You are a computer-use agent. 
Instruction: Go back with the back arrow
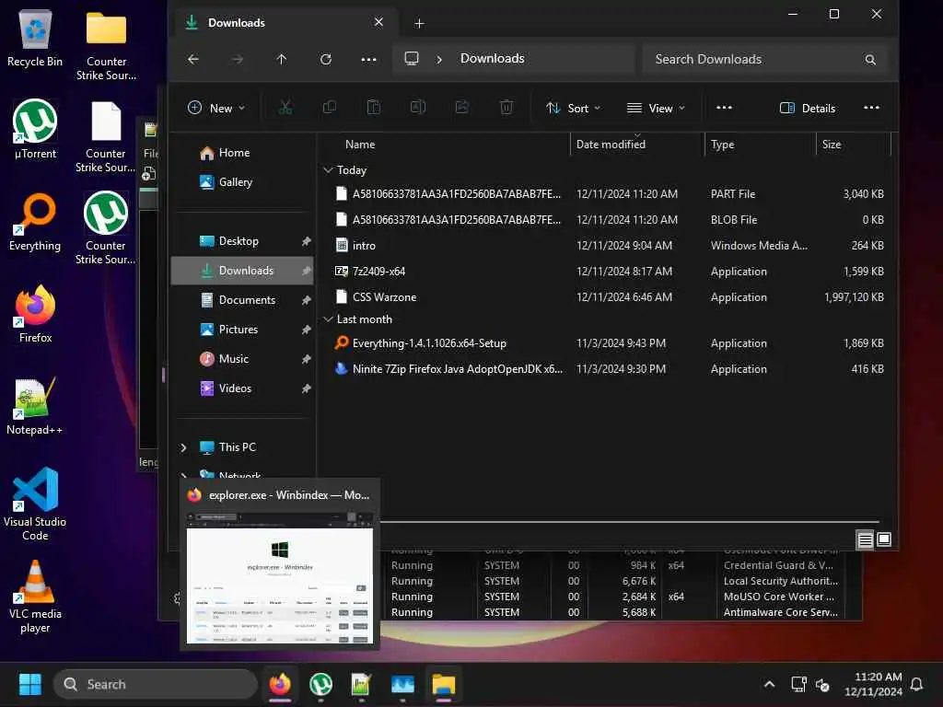pos(193,59)
